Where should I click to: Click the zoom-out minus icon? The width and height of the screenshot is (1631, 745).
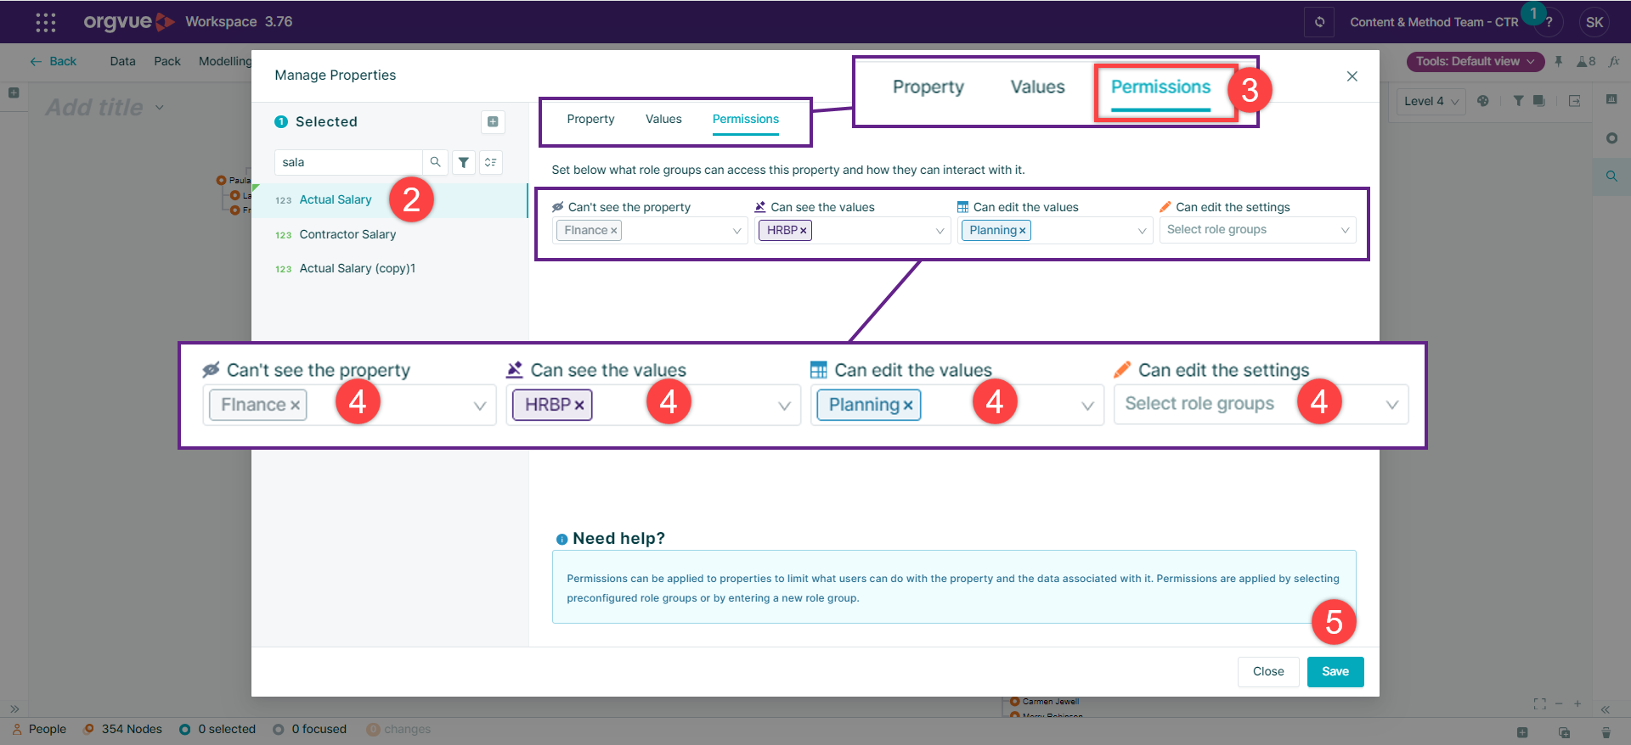[1559, 703]
